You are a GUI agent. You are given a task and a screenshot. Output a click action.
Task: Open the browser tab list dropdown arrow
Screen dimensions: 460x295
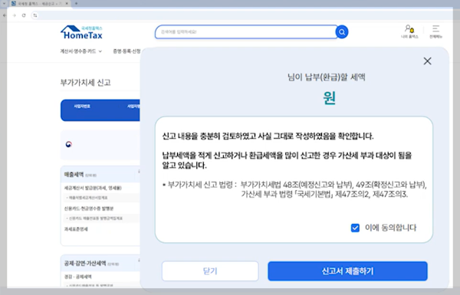click(x=4, y=4)
